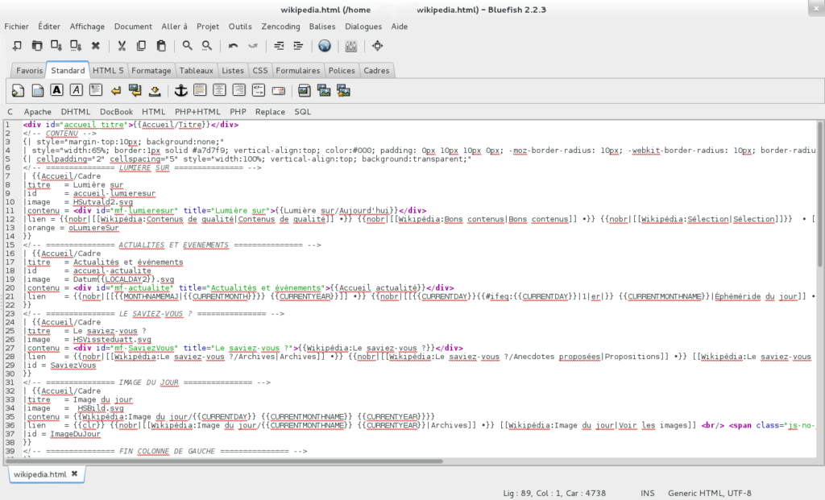Insert a thumbnail image icon
825x500 pixels.
coord(324,90)
